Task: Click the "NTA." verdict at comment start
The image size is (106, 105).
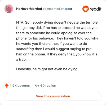Action: coord(20,22)
